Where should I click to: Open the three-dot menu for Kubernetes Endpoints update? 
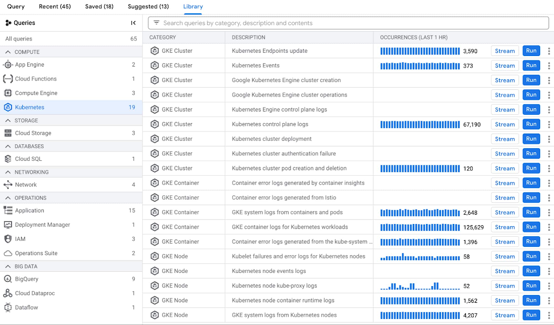[549, 50]
